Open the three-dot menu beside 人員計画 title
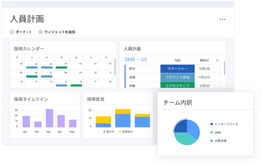Image resolution: width=262 pixels, height=165 pixels. point(222,19)
